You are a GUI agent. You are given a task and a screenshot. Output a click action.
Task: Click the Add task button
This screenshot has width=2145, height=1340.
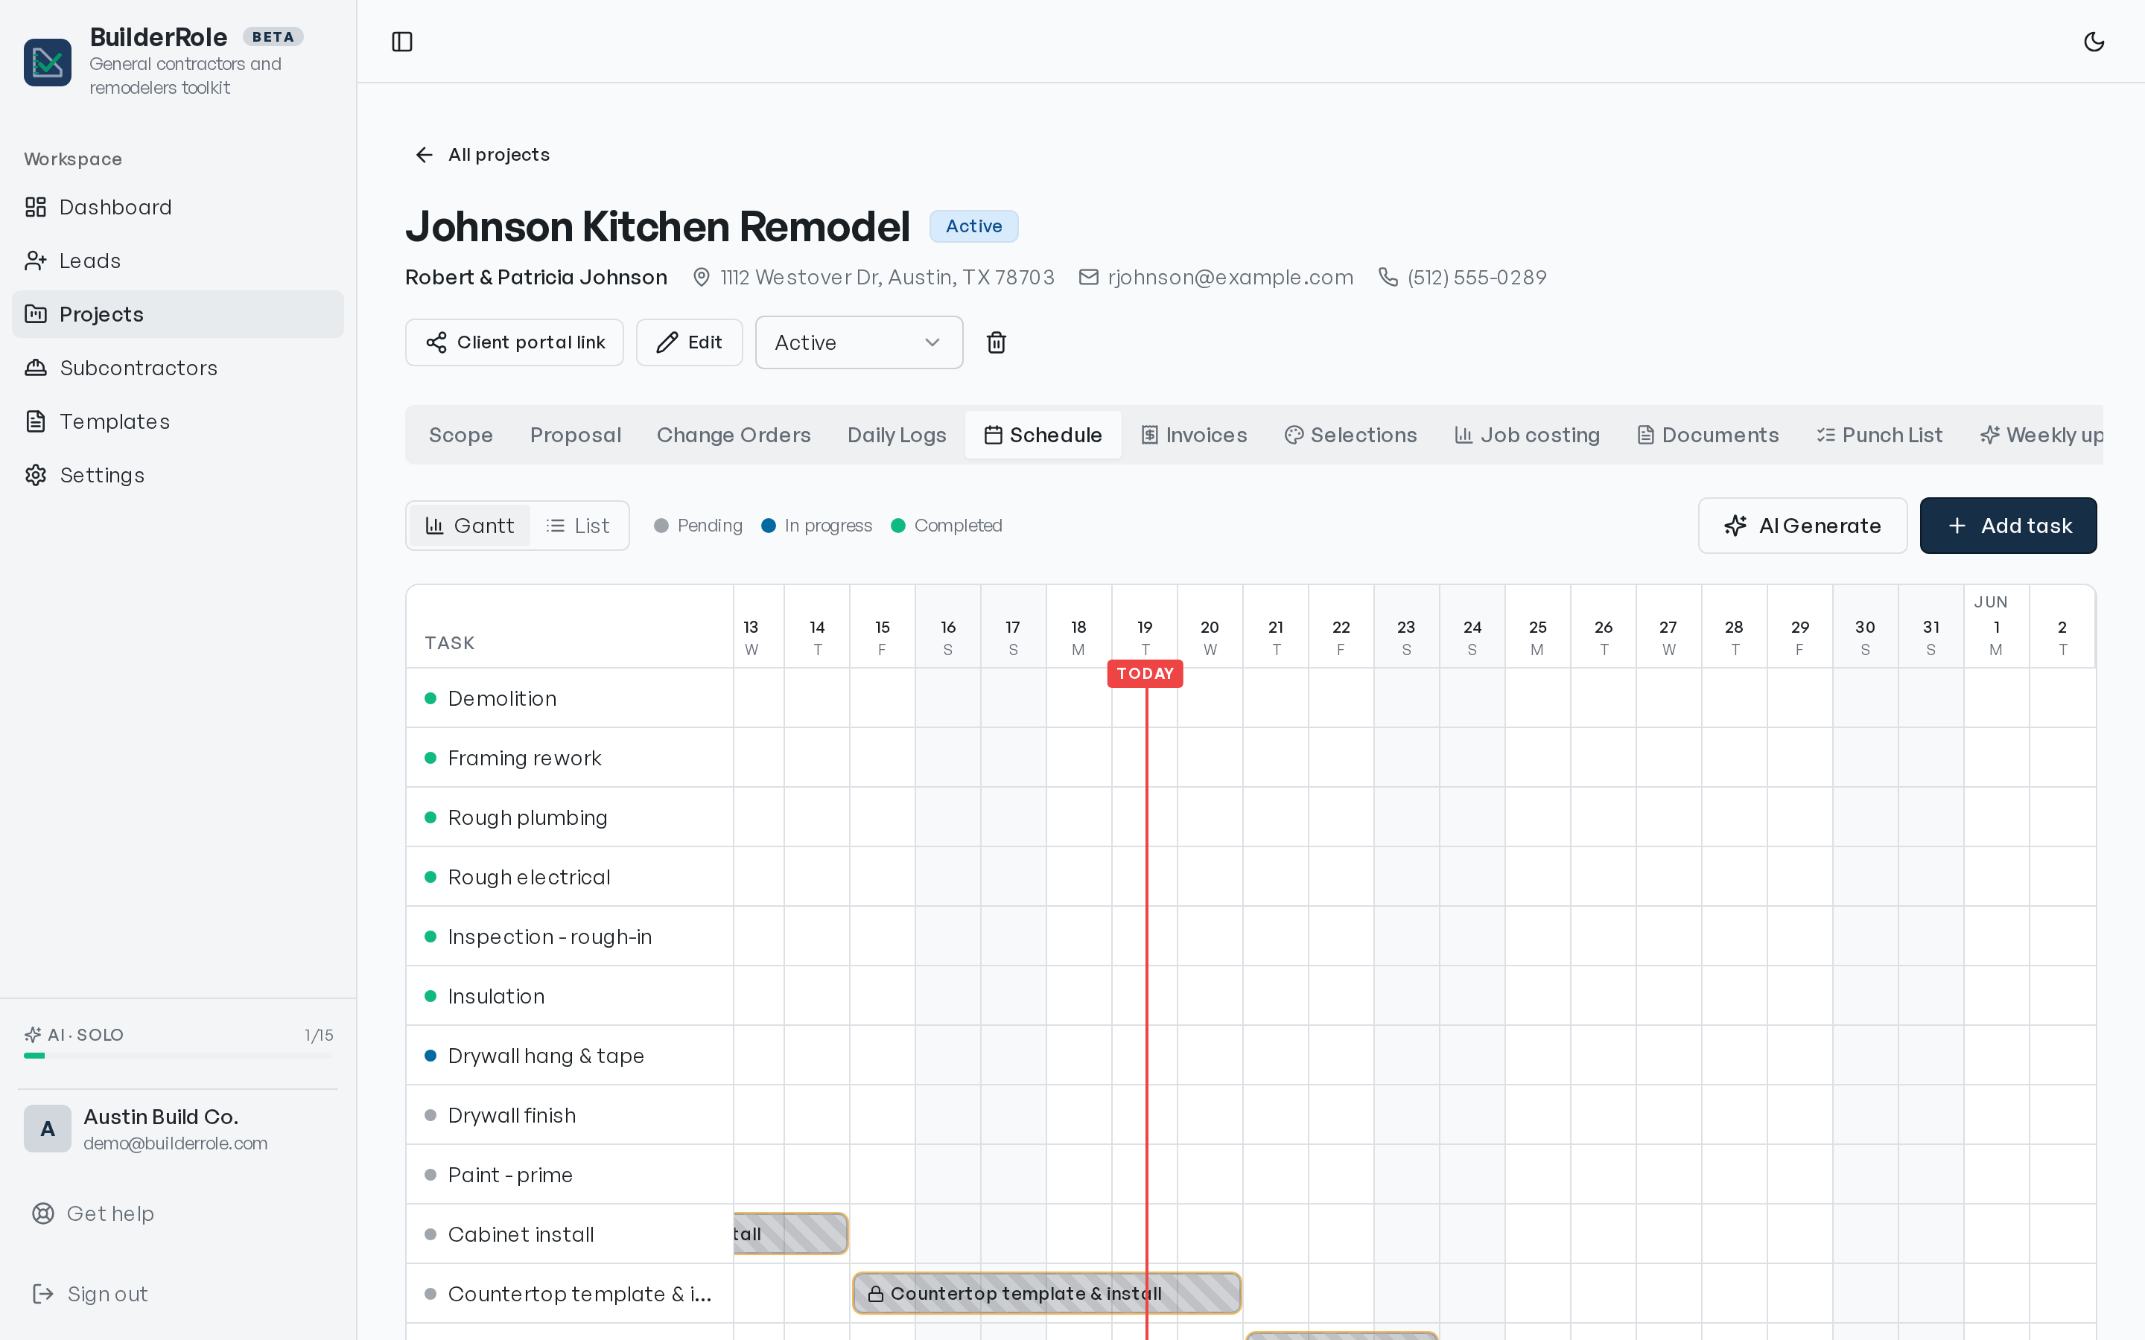[2008, 526]
